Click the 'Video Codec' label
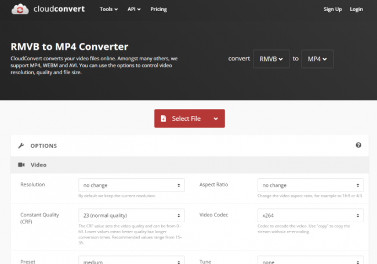The height and width of the screenshot is (264, 377). click(x=213, y=215)
